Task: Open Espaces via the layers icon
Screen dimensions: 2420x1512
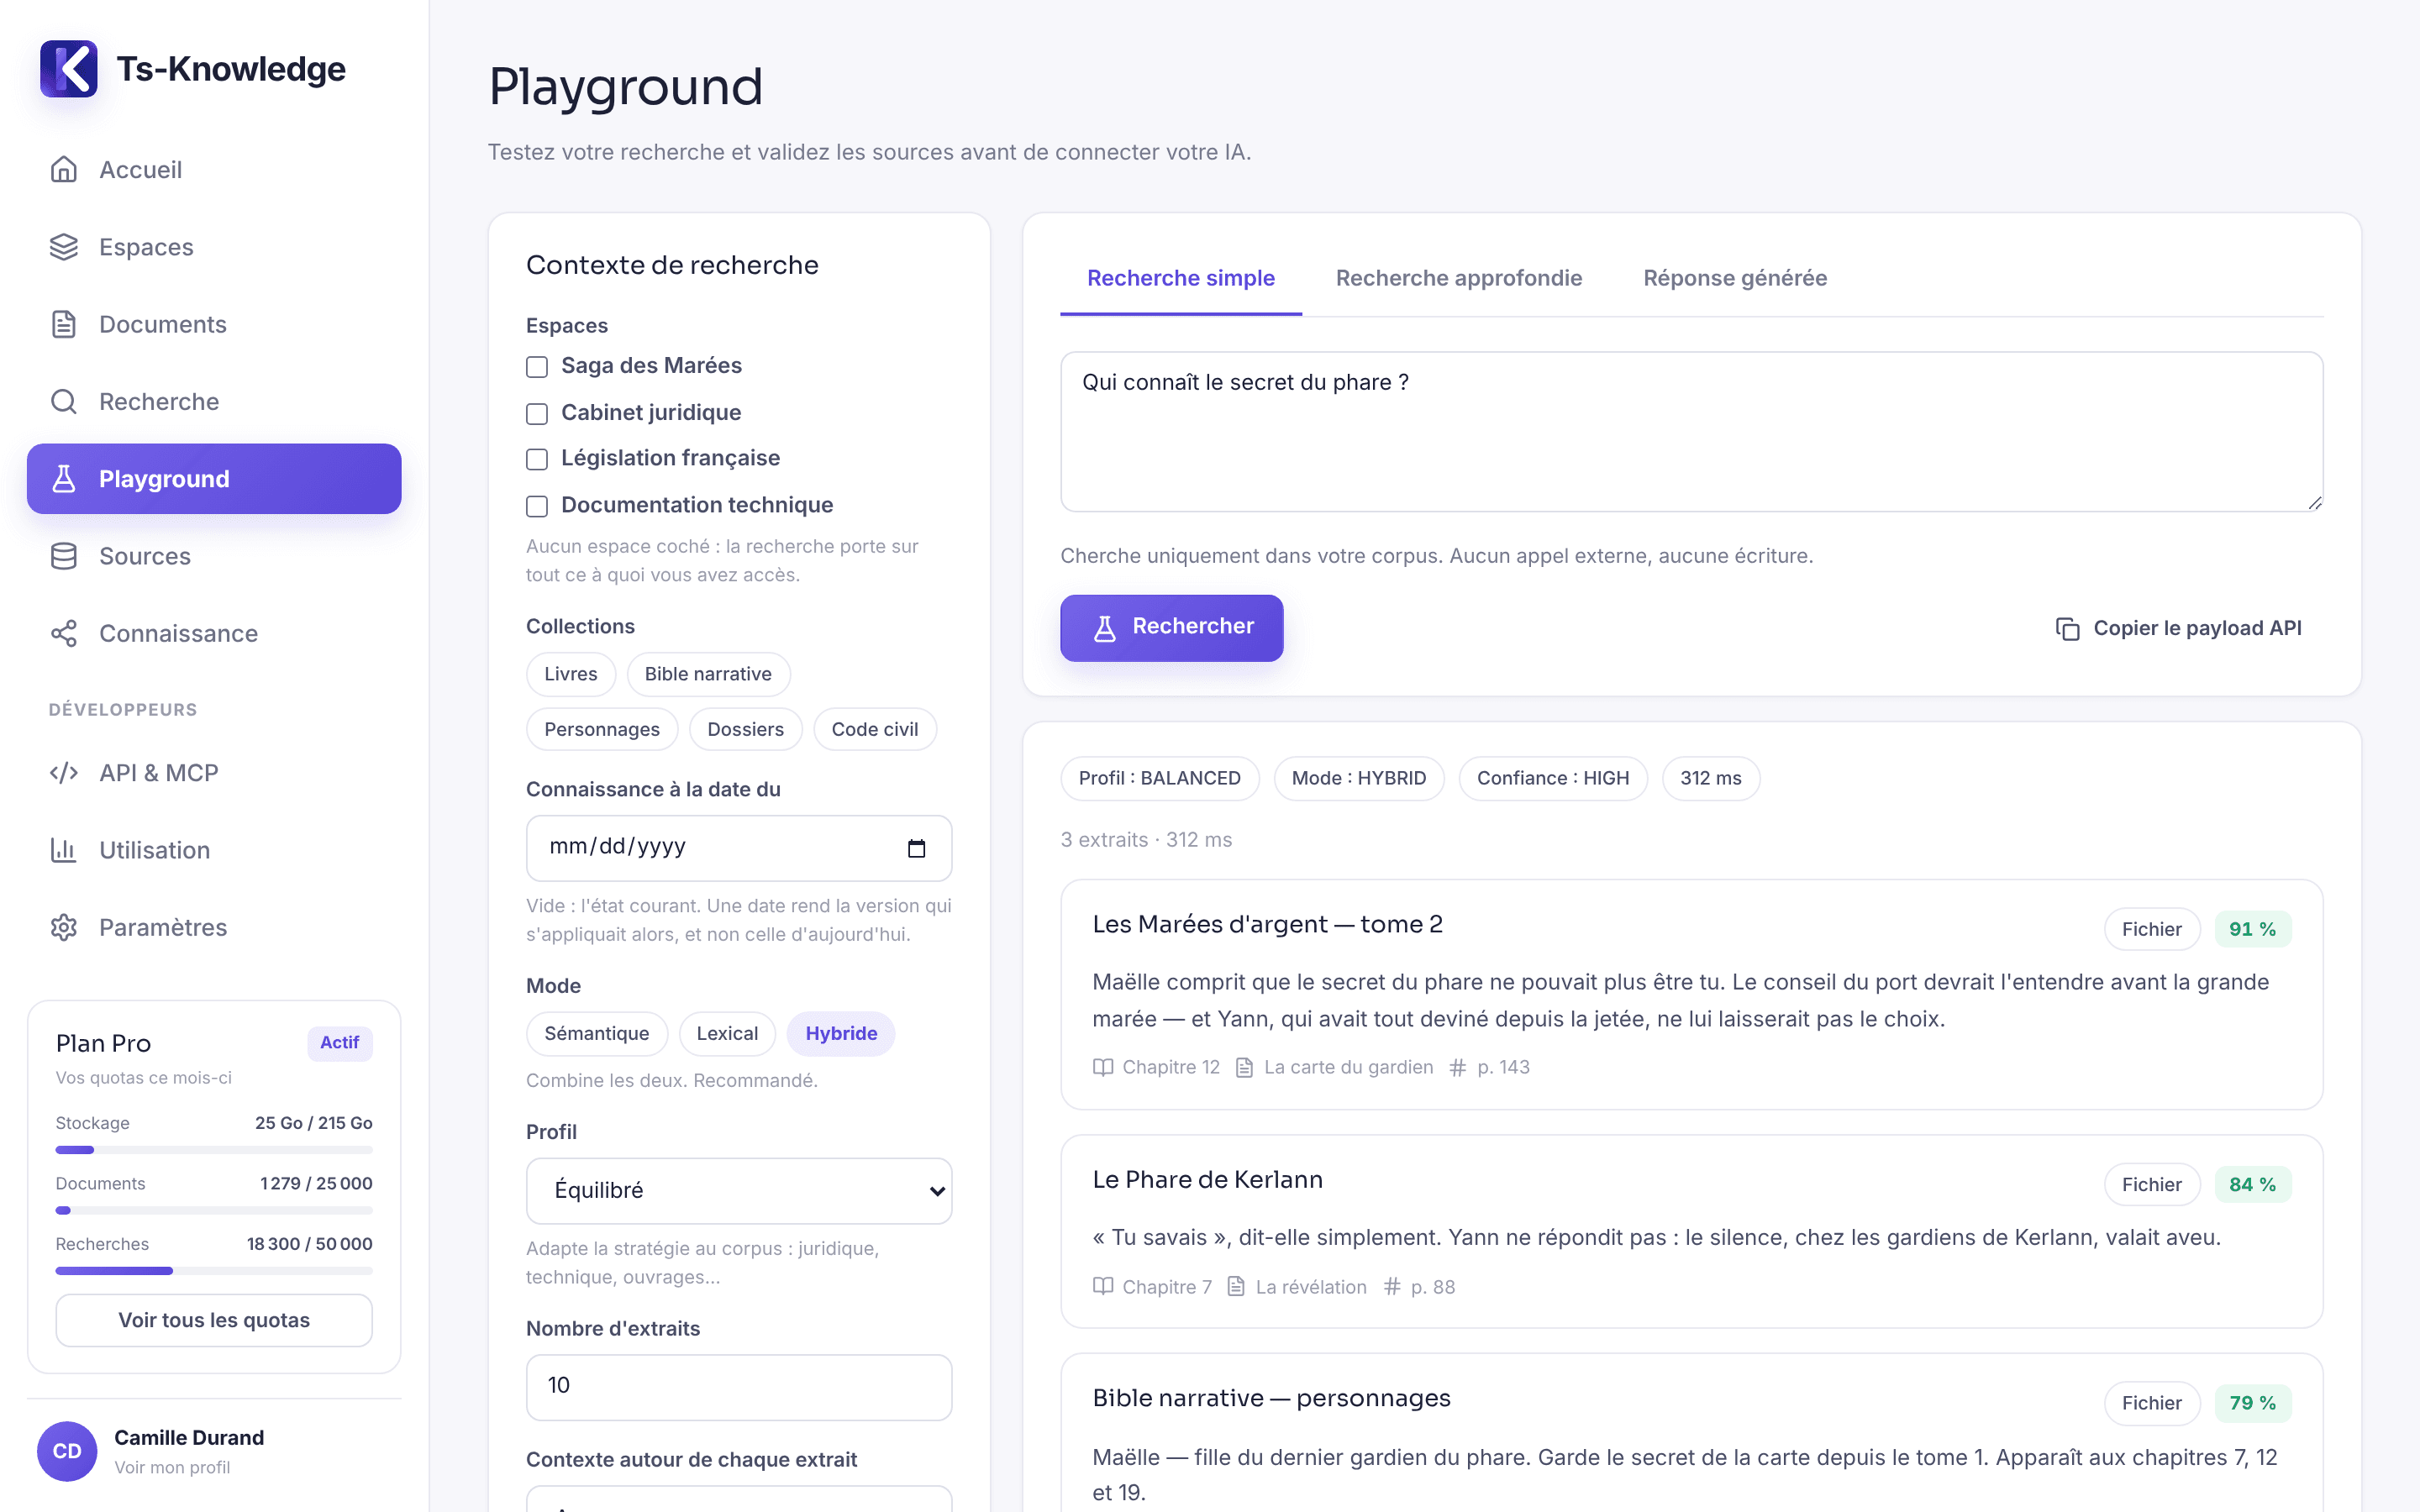Action: point(64,247)
